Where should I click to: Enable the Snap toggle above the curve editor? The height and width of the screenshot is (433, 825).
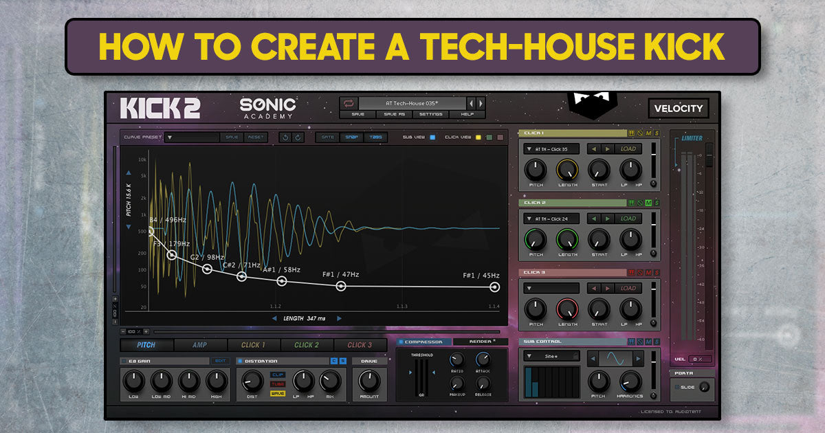pyautogui.click(x=351, y=138)
